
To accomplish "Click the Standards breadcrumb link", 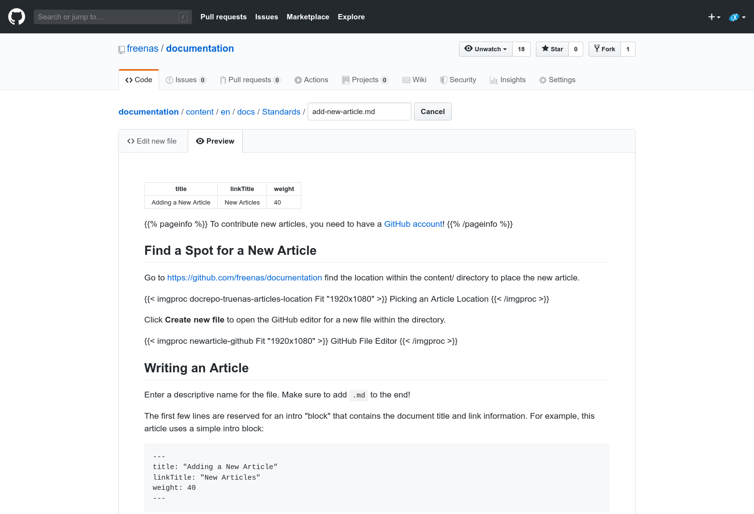I will pyautogui.click(x=281, y=112).
